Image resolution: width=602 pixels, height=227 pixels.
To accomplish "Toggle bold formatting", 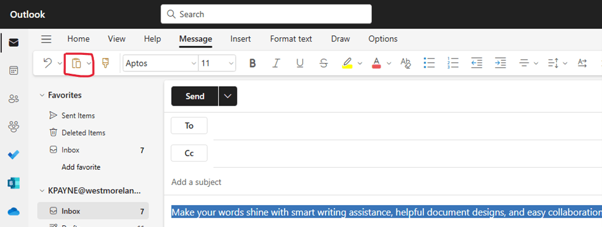I will click(x=252, y=63).
